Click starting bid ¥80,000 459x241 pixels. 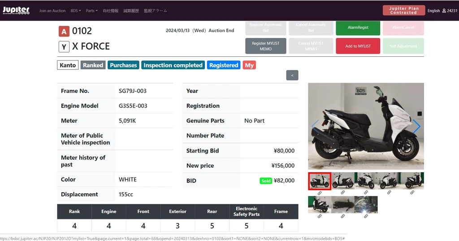pyautogui.click(x=284, y=151)
